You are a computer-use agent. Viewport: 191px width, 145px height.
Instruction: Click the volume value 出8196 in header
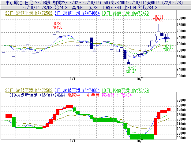pyautogui.click(x=129, y=8)
